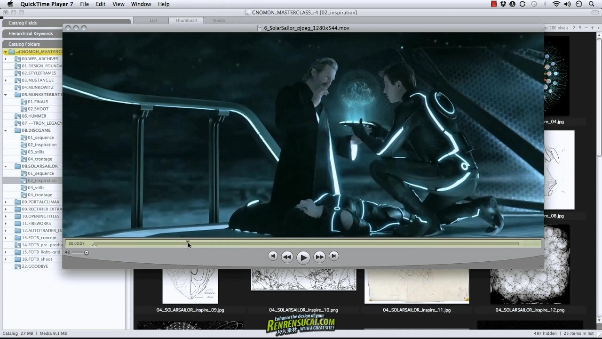602x339 pixels.
Task: Click the dark clock menu bar icon
Action: [513, 4]
